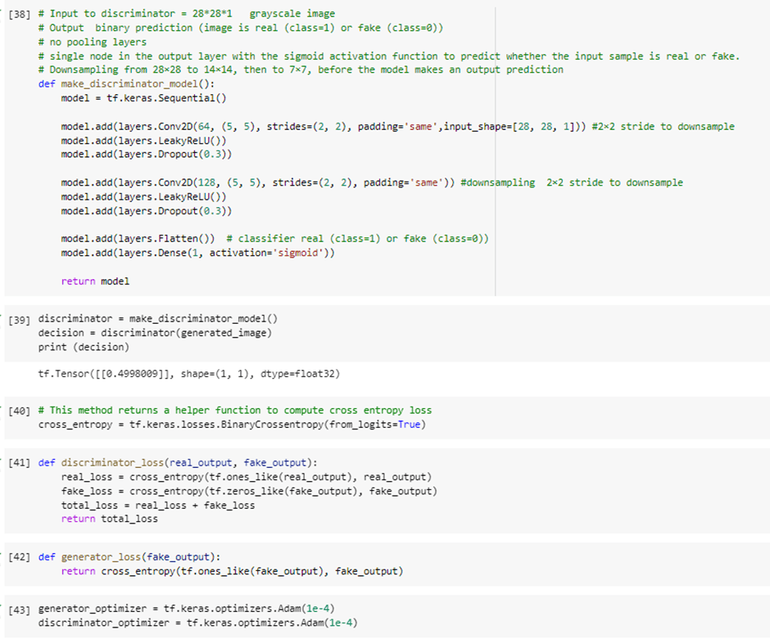Click the generator_loss return cross_entropy line
Image resolution: width=770 pixels, height=643 pixels.
(x=232, y=571)
